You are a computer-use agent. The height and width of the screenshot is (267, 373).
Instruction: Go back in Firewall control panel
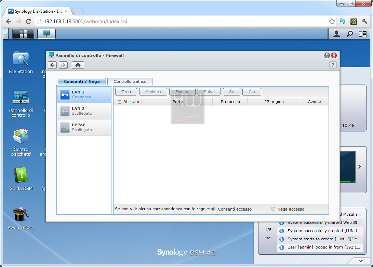point(52,65)
